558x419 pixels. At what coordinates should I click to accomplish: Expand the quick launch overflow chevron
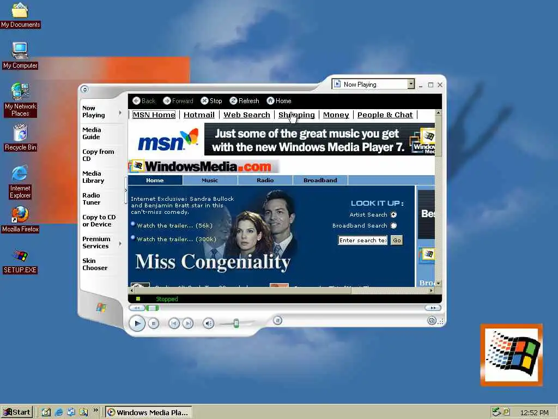95,410
